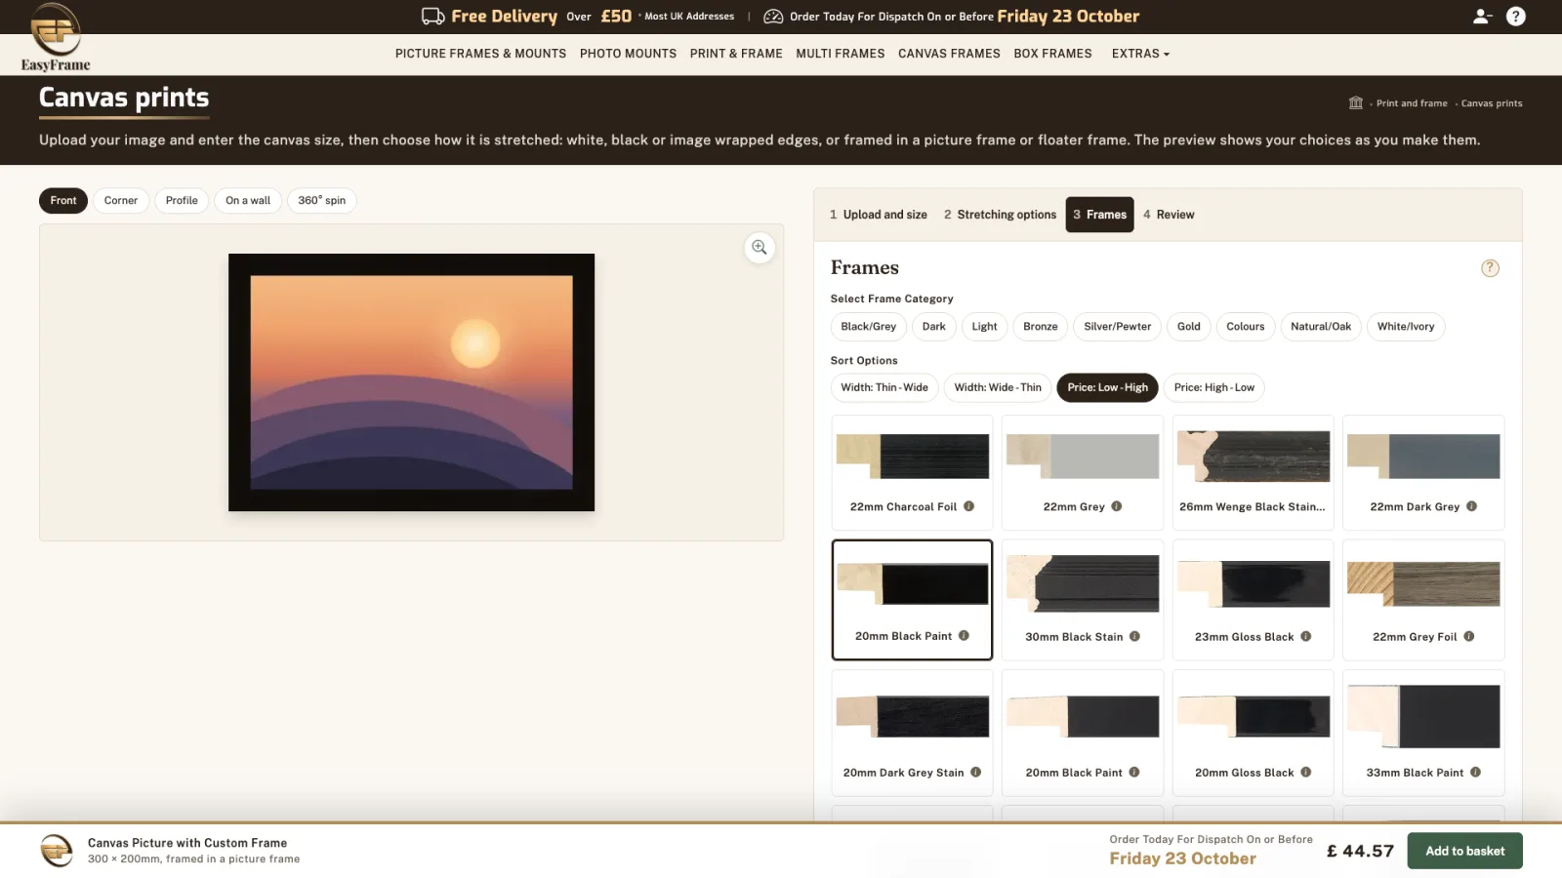This screenshot has height=878, width=1562.
Task: Filter frames by Black/Grey category
Action: (868, 327)
